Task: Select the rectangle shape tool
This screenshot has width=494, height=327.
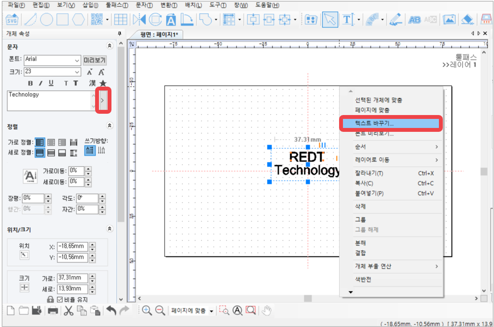Action: [62, 19]
